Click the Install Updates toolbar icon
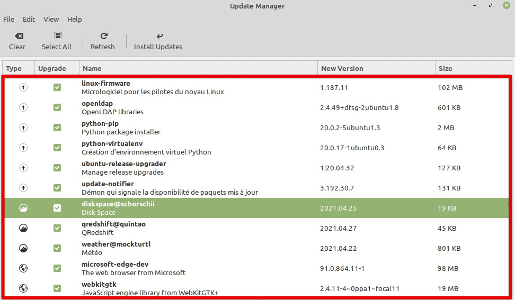Image resolution: width=515 pixels, height=300 pixels. (x=159, y=36)
